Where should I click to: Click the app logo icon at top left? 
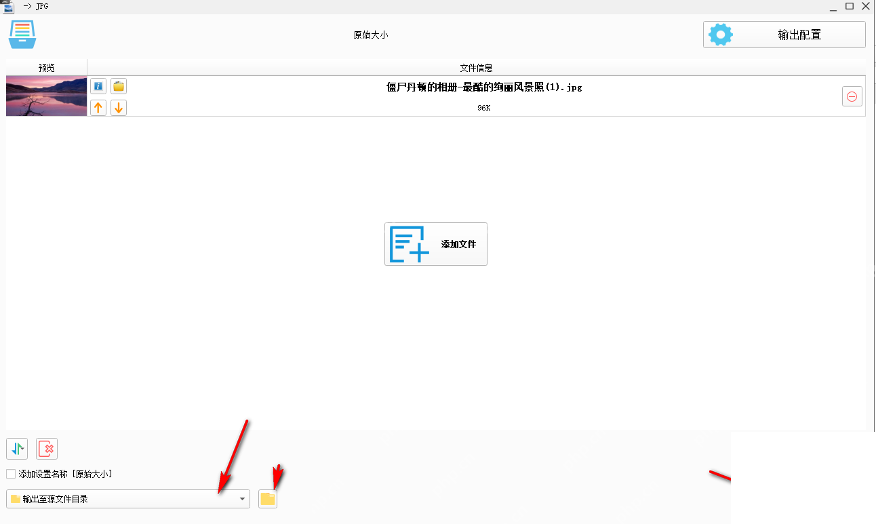coord(22,35)
